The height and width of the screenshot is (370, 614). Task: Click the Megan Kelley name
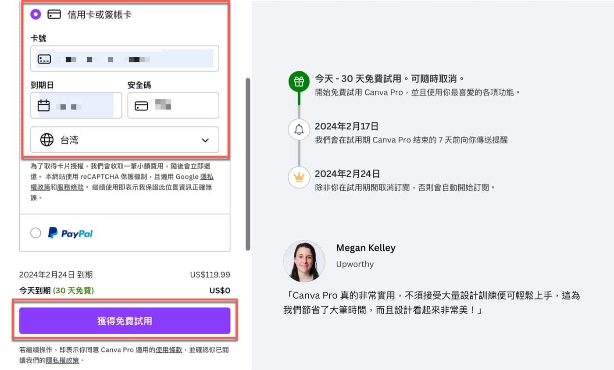[x=366, y=248]
